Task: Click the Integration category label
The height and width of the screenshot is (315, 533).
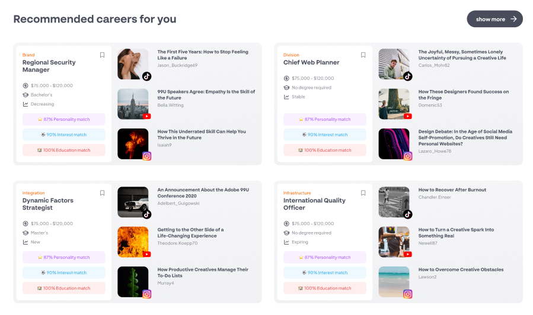Action: [34, 193]
